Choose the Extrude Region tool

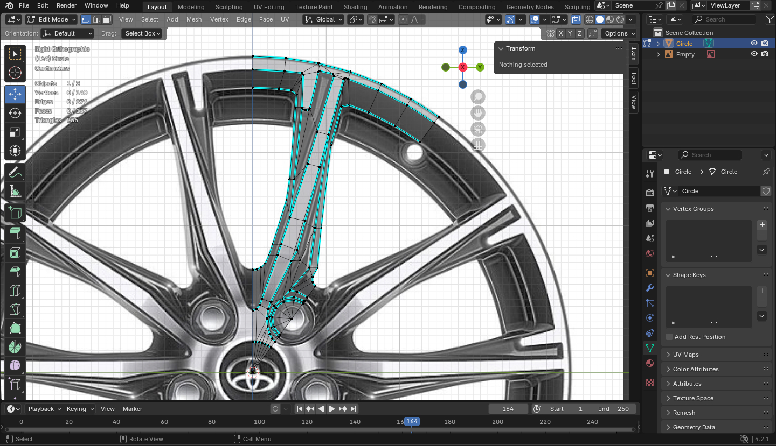point(15,233)
